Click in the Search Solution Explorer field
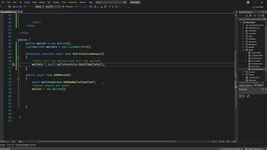267x150 pixels. [251, 19]
